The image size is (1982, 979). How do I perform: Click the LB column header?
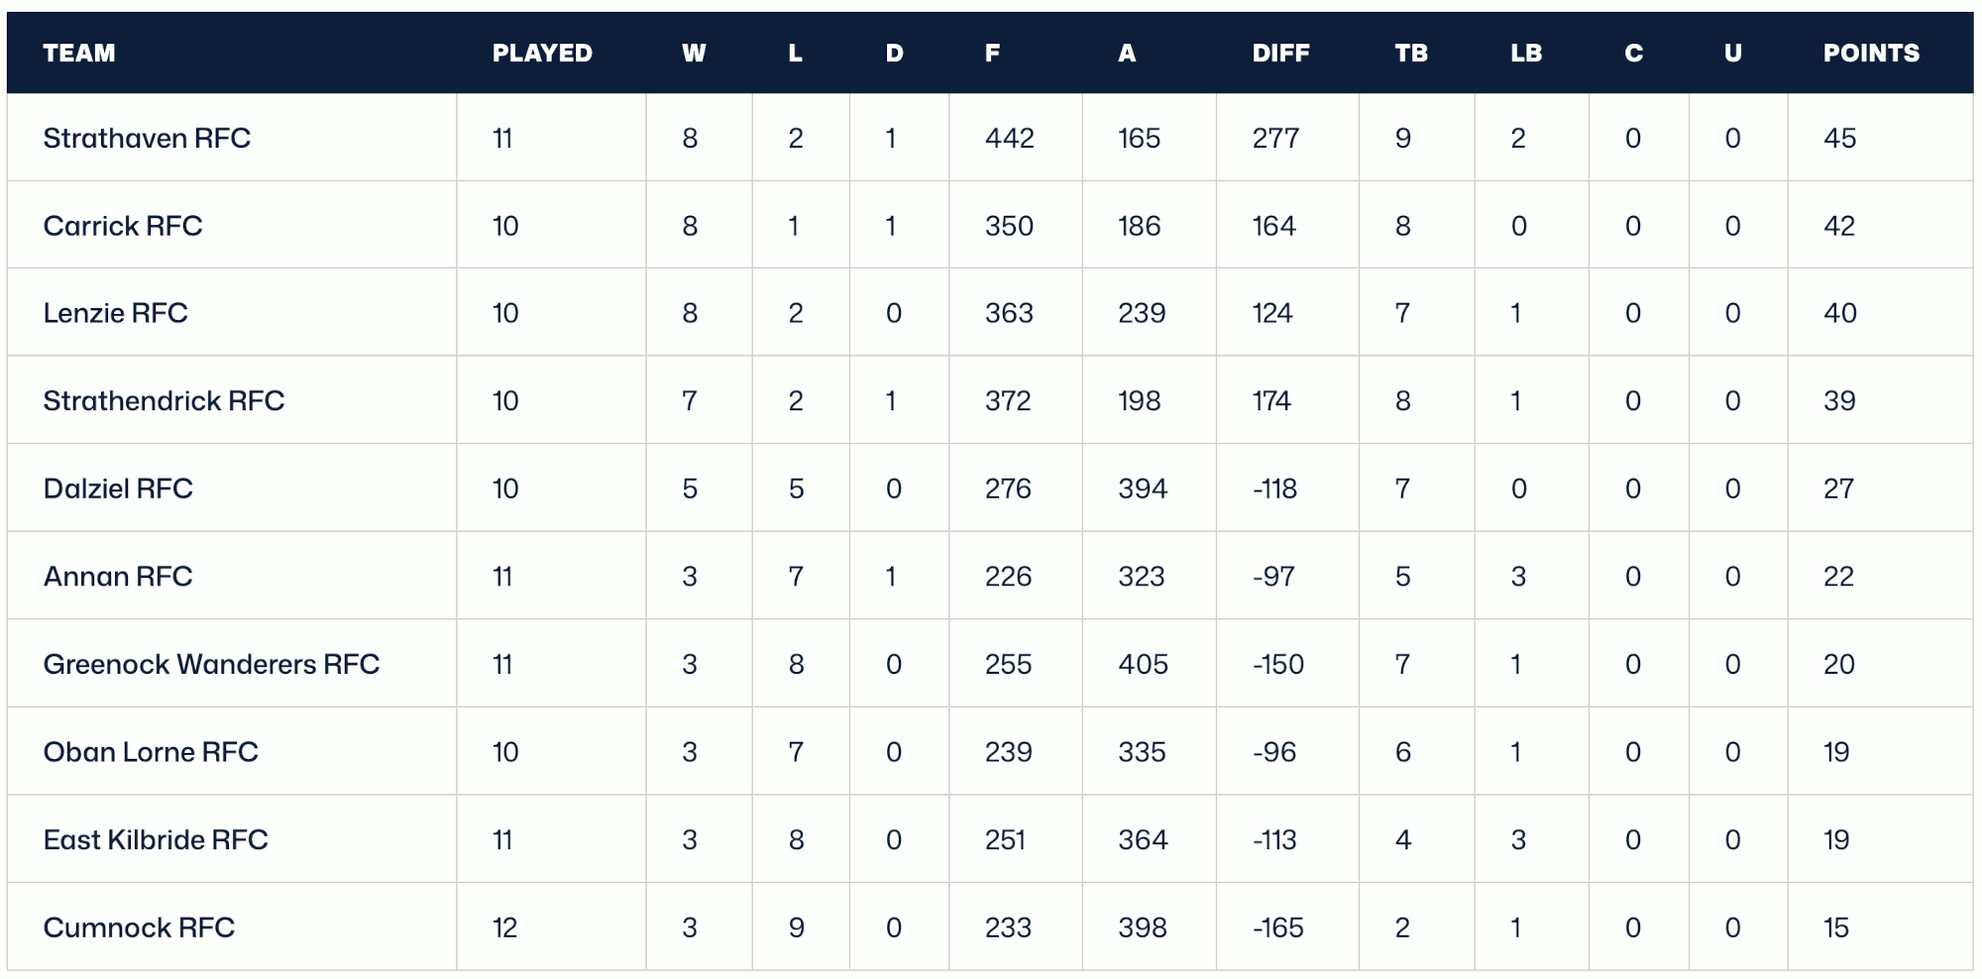(1526, 54)
